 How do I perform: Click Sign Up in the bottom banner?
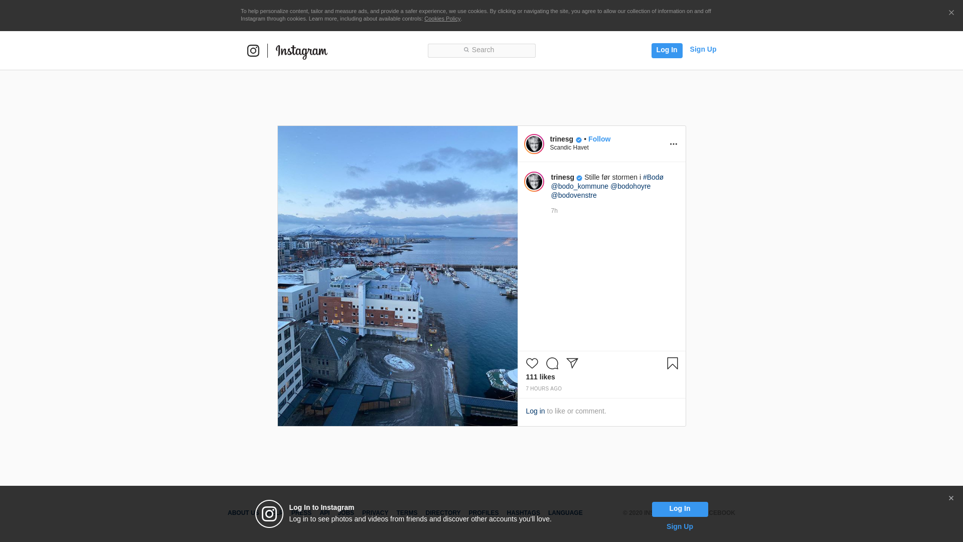[680, 526]
